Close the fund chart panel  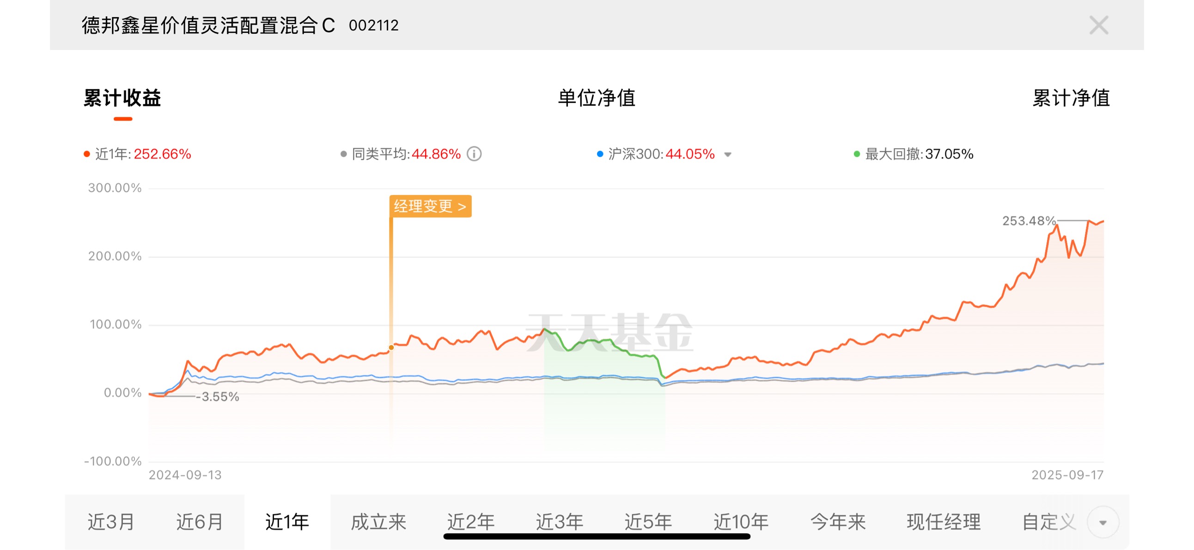pos(1098,25)
